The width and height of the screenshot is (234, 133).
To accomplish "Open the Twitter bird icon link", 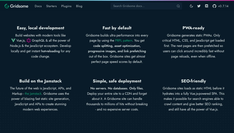I will (199, 6).
